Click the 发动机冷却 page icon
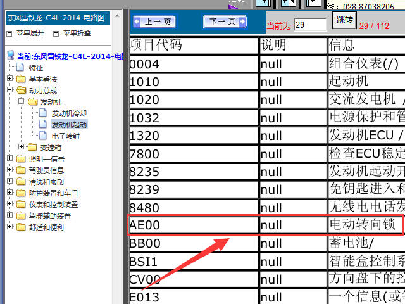 click(x=43, y=113)
